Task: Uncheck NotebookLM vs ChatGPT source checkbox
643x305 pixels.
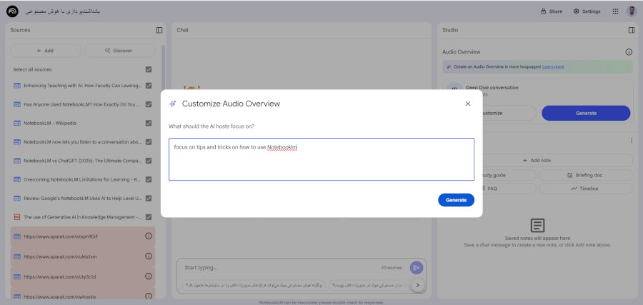Action: point(149,161)
